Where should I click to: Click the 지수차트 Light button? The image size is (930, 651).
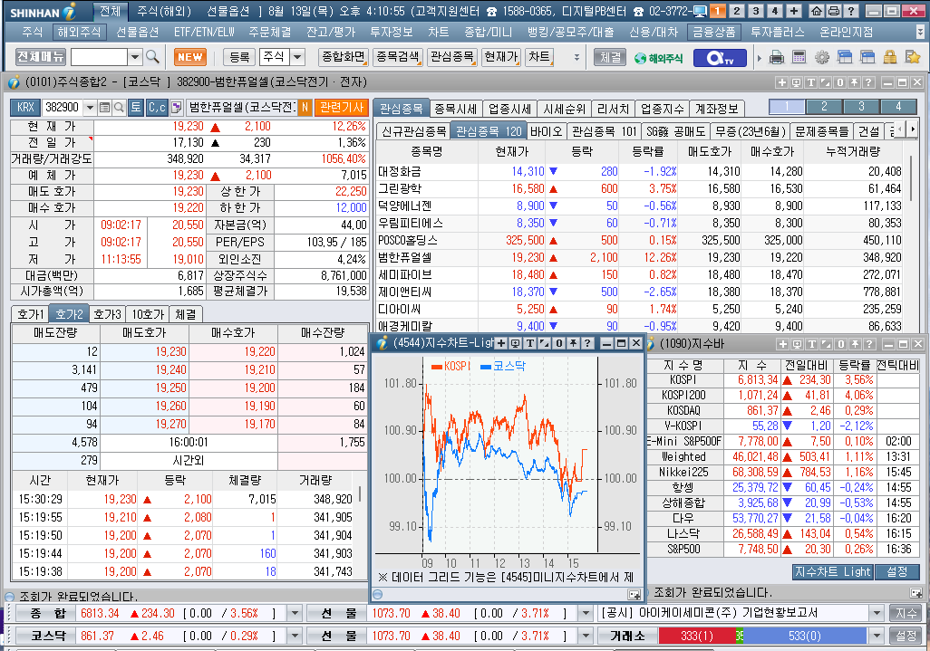click(832, 572)
